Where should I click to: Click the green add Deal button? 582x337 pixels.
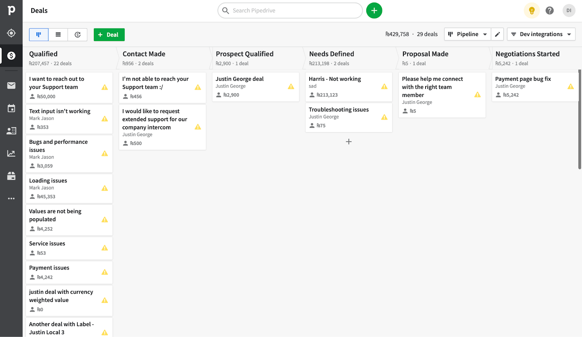click(x=109, y=34)
